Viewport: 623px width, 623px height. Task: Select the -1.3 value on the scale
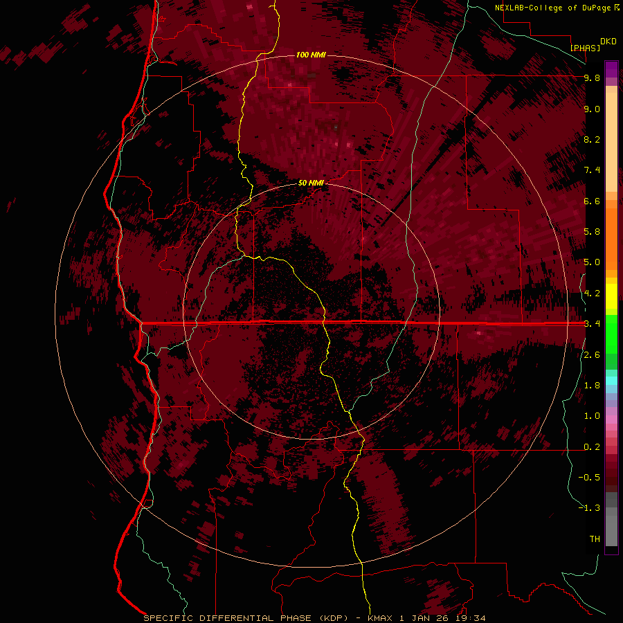[589, 508]
